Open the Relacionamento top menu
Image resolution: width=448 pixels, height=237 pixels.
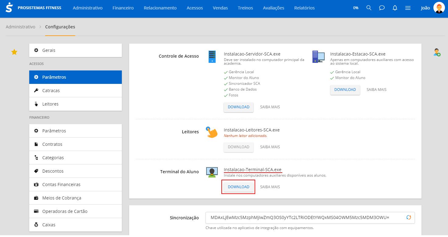coord(160,8)
